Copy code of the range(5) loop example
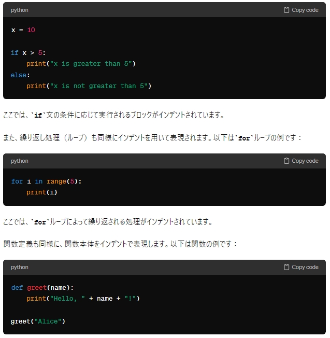Image resolution: width=330 pixels, height=338 pixels. 301,161
